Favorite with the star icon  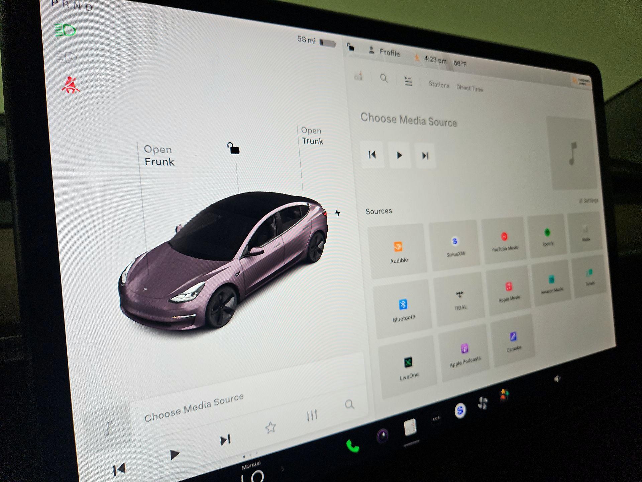pyautogui.click(x=270, y=427)
